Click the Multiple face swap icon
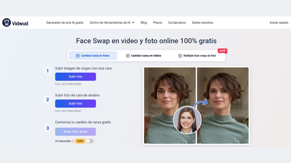Image resolution: width=291 pixels, height=163 pixels. (x=180, y=56)
